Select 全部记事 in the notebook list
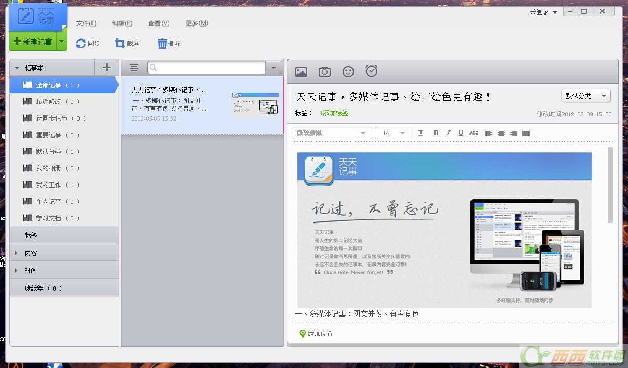 64,85
